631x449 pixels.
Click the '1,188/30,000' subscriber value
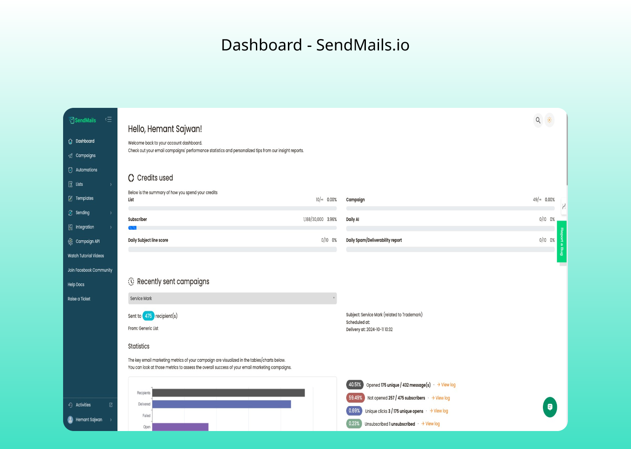tap(313, 219)
